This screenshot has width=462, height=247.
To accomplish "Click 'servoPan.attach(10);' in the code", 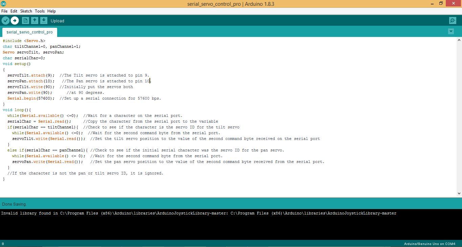I will pyautogui.click(x=31, y=81).
